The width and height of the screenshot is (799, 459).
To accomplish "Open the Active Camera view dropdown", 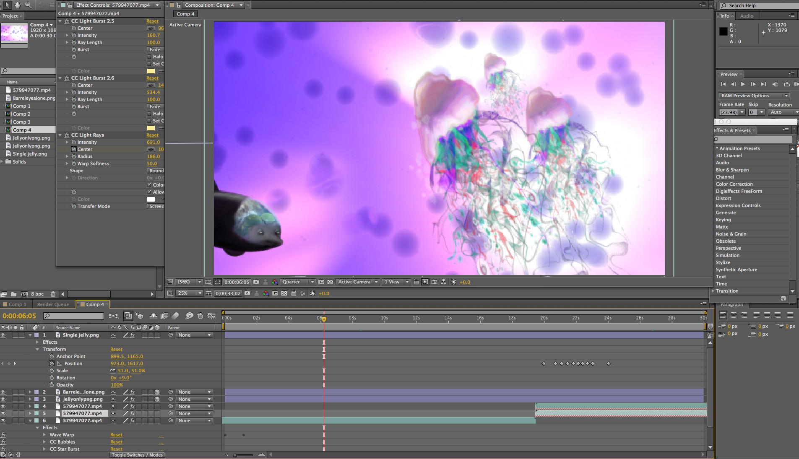I will (358, 282).
